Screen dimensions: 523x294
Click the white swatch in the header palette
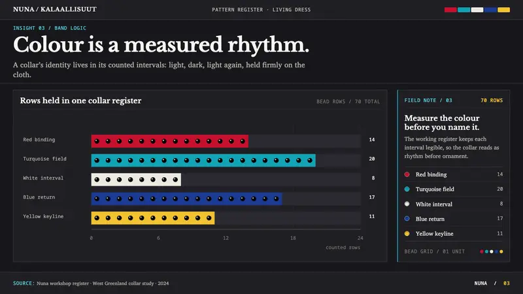coord(477,10)
